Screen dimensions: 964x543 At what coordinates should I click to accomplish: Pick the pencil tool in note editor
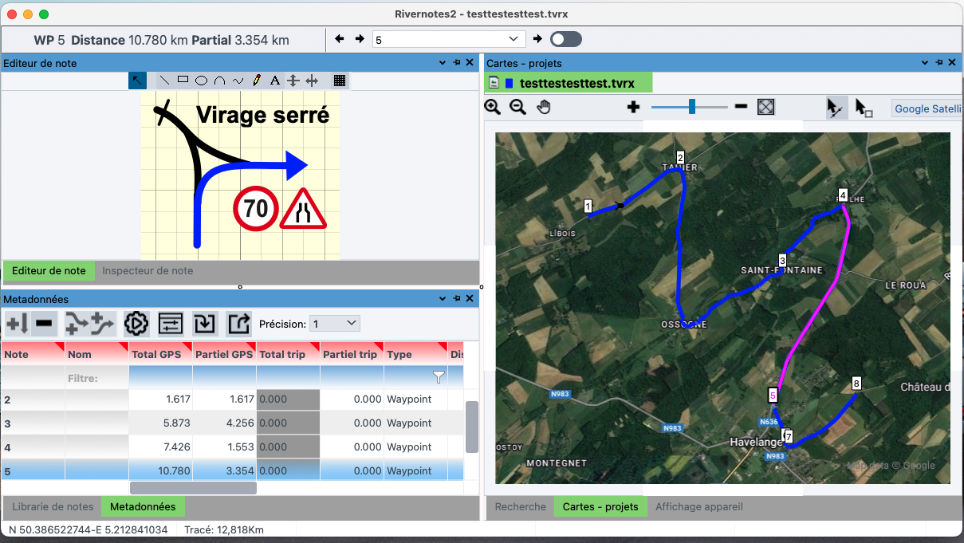coord(256,81)
